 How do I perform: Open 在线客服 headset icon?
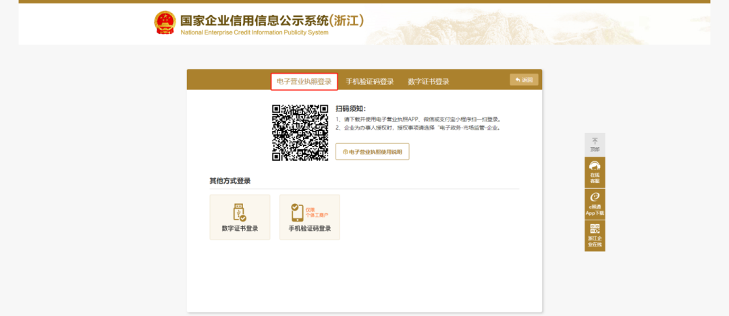[x=595, y=172]
